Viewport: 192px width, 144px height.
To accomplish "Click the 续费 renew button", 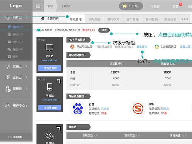I will coord(104,30).
